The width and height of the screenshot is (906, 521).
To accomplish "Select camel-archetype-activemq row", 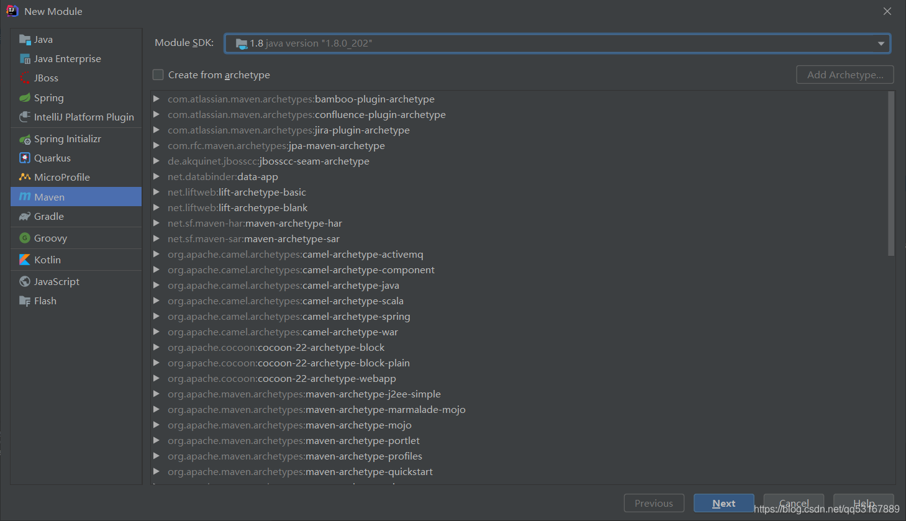I will coord(519,255).
